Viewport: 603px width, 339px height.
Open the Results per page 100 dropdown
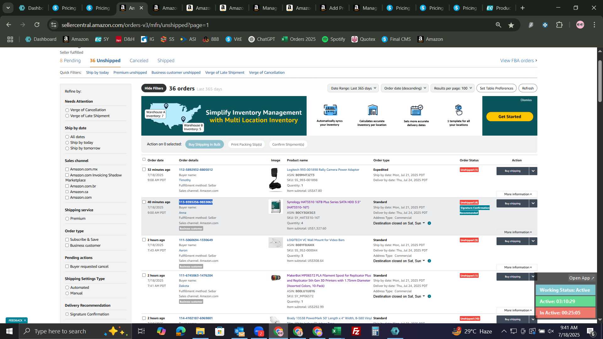[x=453, y=88]
